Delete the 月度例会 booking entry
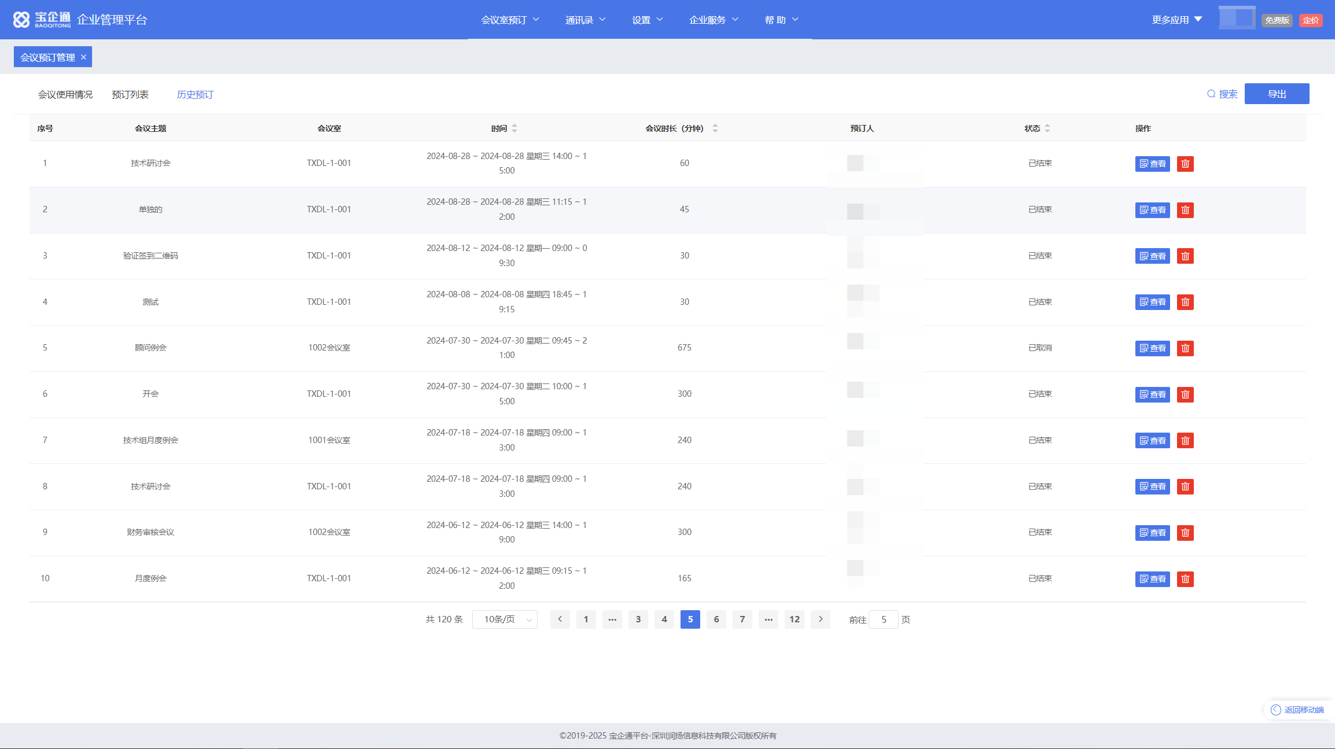The image size is (1335, 749). pos(1185,579)
